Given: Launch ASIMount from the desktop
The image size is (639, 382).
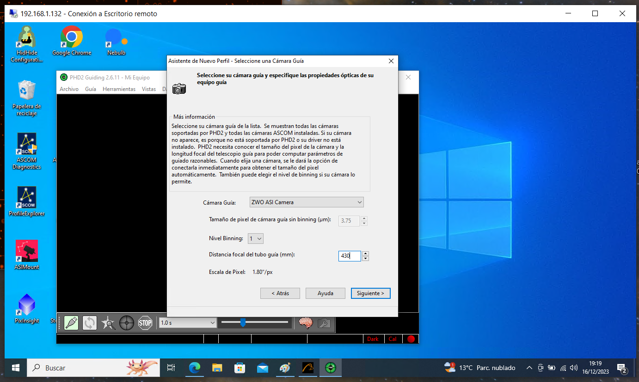Looking at the screenshot, I should pos(26,255).
